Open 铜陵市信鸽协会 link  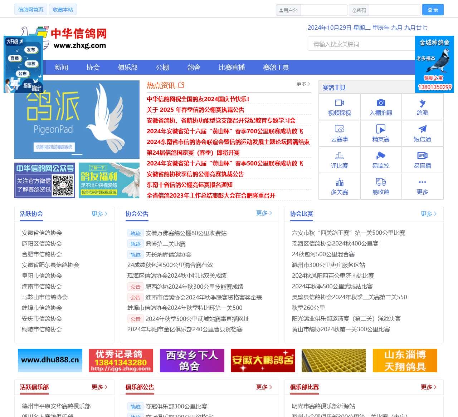point(42,329)
